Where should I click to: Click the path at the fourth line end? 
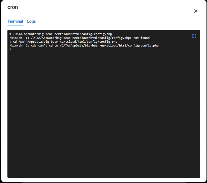[109, 45]
